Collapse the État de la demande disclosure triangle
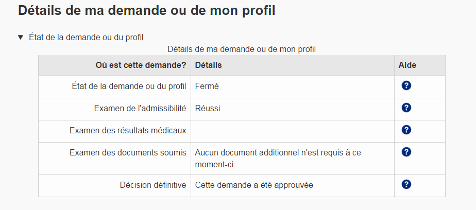This screenshot has height=210, width=476. [21, 37]
